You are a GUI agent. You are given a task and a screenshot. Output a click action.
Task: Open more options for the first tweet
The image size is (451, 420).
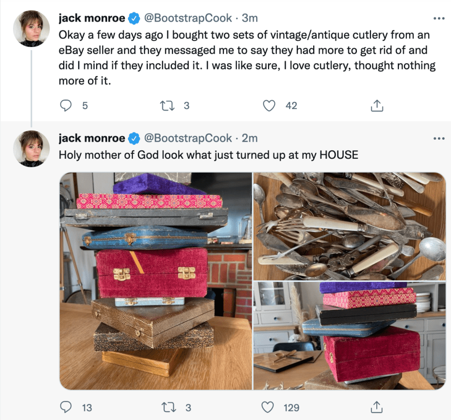[439, 19]
